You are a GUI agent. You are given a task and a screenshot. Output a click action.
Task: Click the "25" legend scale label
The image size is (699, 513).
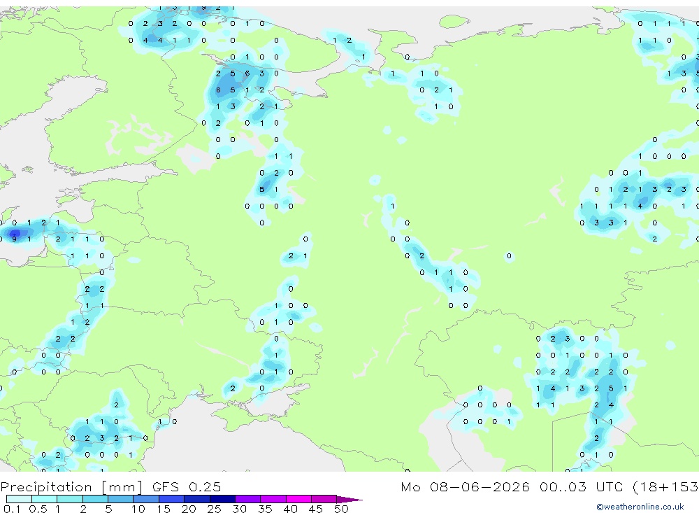(x=215, y=509)
